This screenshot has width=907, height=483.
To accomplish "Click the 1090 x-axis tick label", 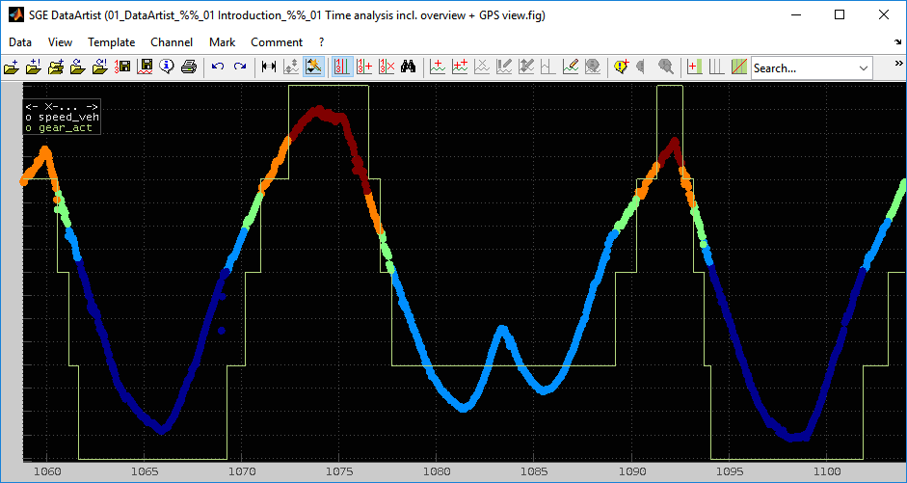I will pyautogui.click(x=631, y=471).
